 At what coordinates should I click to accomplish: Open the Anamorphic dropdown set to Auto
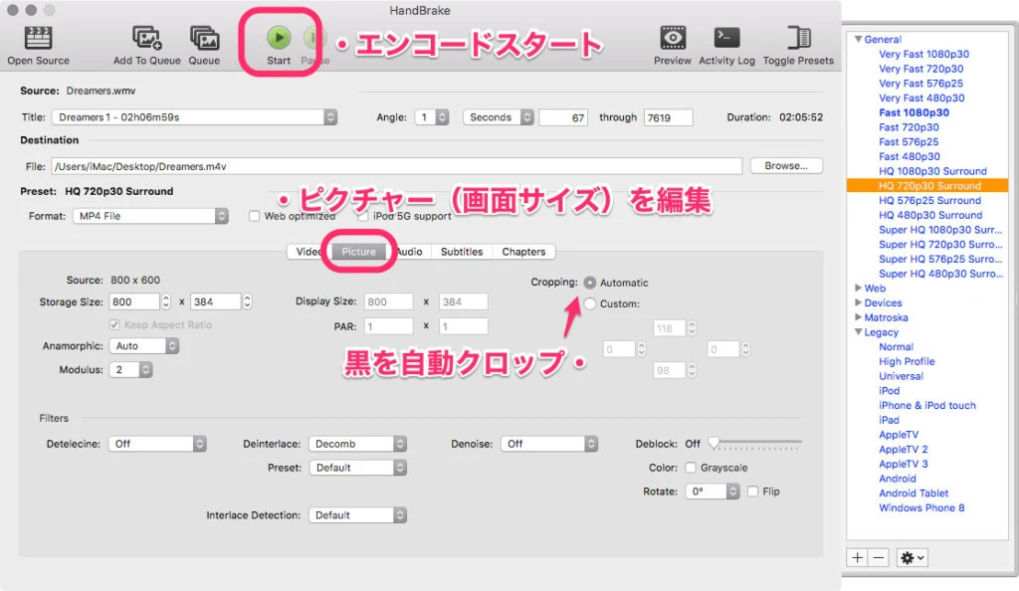tap(143, 346)
